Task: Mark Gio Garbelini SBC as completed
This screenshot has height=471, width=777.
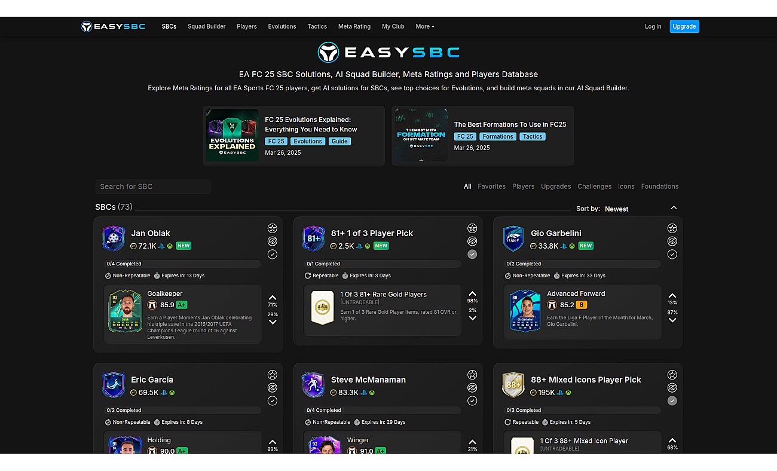Action: [x=672, y=255]
